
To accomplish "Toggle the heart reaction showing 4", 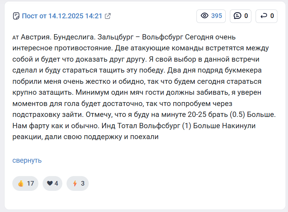I will 52,183.
